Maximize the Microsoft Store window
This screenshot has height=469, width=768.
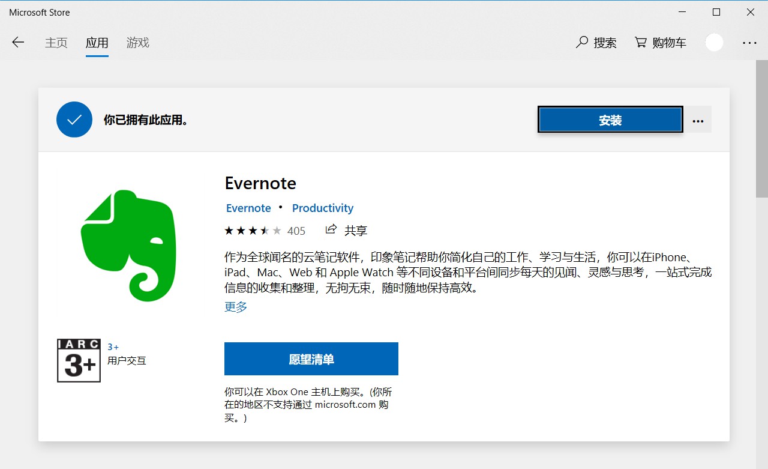[716, 12]
